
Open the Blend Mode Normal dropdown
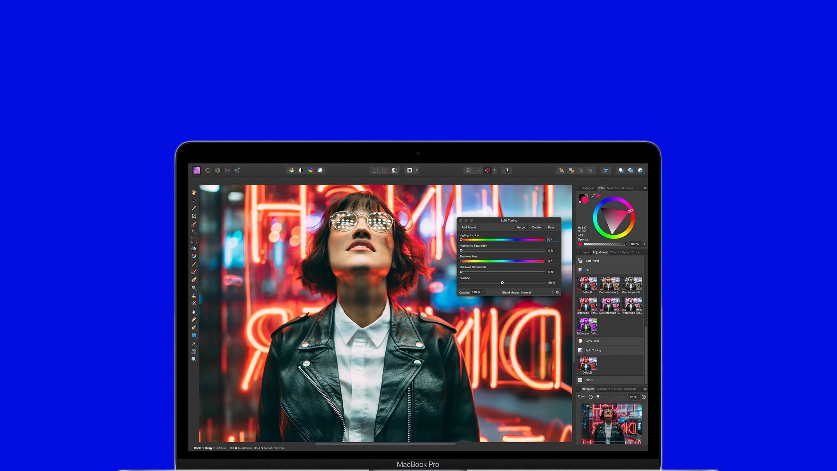537,293
